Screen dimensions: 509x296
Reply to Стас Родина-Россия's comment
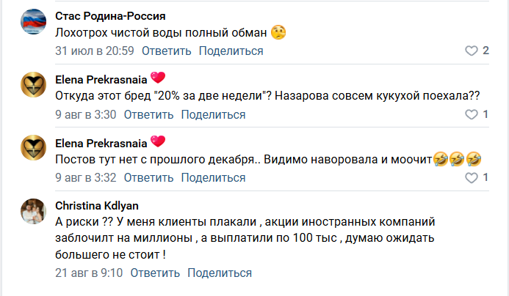166,51
